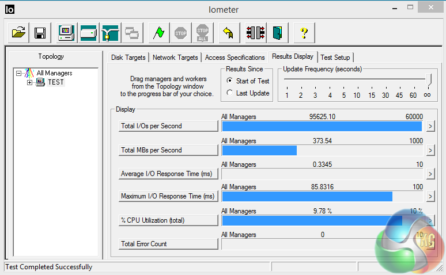
Task: Click the Total I/Os per Second progress bar
Action: (322, 126)
